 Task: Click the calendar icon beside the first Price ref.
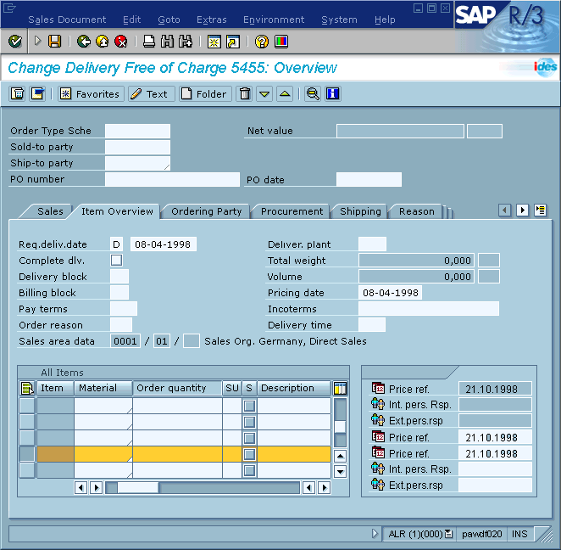click(378, 388)
